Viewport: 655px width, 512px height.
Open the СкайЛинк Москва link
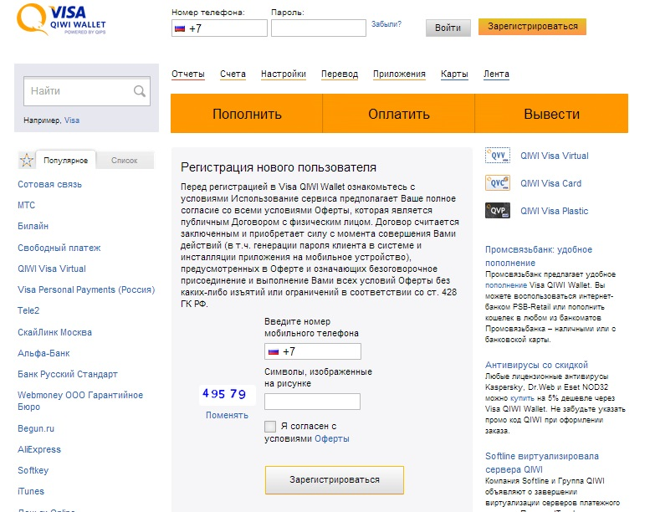[54, 332]
